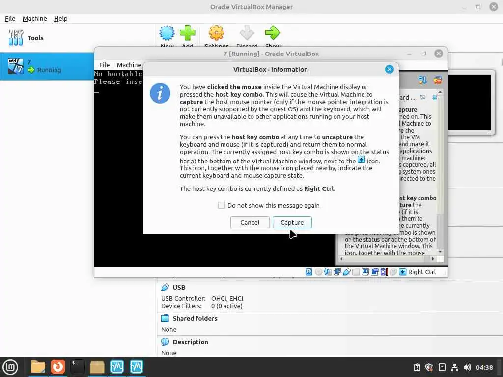Click notification panel scroll-up arrow
This screenshot has width=503, height=377.
click(x=440, y=92)
